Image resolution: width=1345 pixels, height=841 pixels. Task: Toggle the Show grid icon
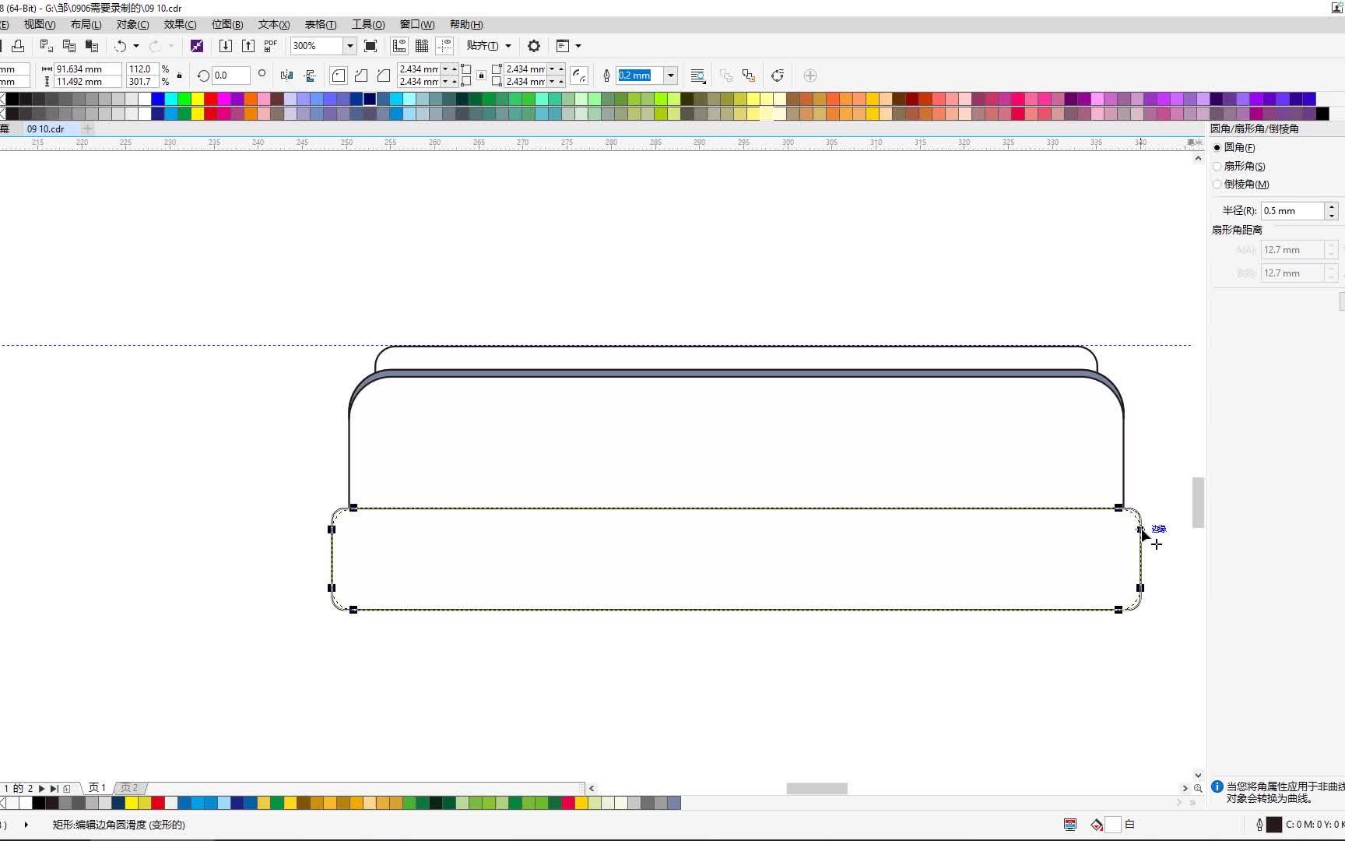coord(422,46)
